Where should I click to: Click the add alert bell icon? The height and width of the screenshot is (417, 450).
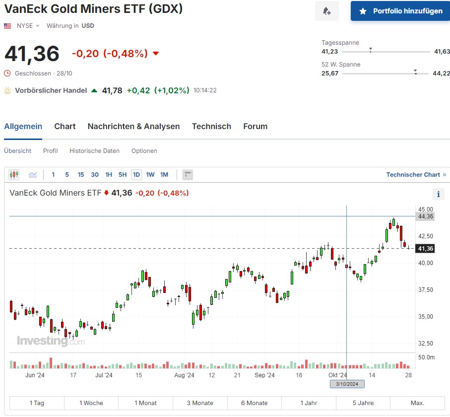(x=327, y=11)
